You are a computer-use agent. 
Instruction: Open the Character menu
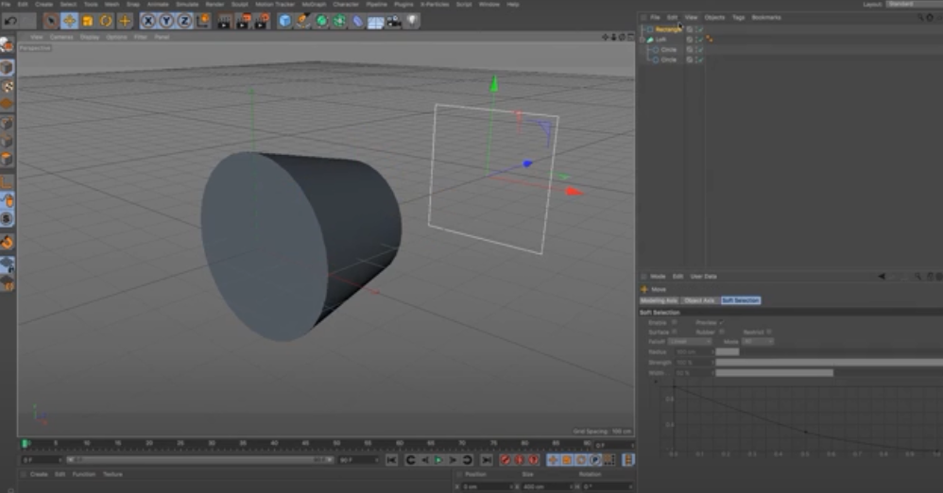tap(346, 4)
